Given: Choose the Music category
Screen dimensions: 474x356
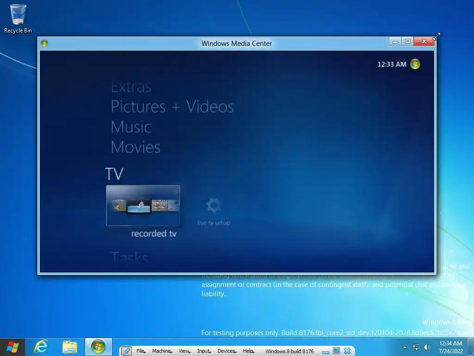Looking at the screenshot, I should click(x=131, y=127).
